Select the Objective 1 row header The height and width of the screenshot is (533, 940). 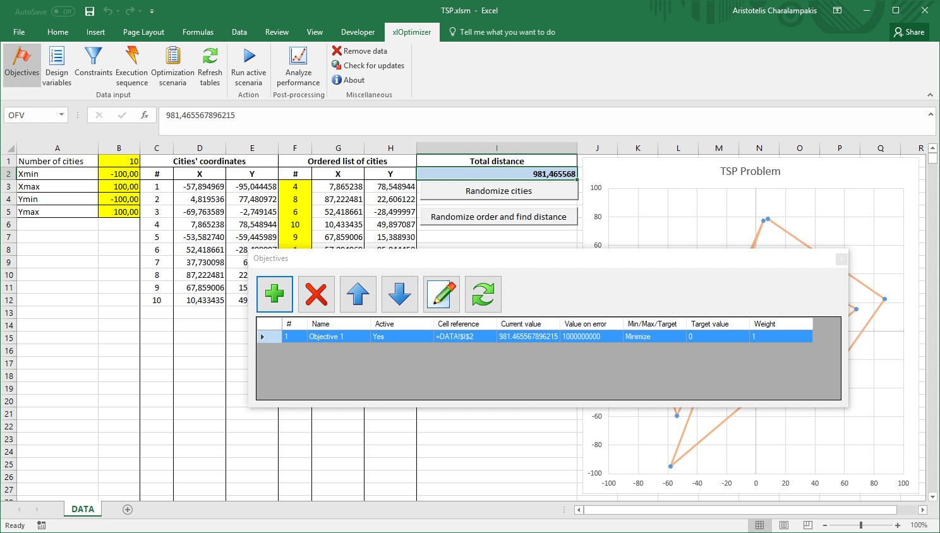268,337
